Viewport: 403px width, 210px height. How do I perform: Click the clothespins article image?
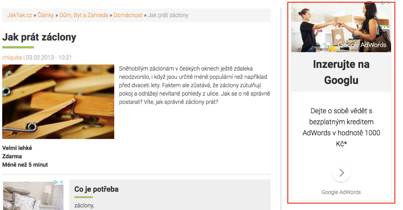pyautogui.click(x=58, y=102)
